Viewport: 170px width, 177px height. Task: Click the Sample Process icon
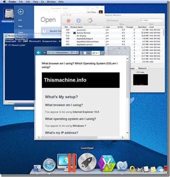pos(90,20)
